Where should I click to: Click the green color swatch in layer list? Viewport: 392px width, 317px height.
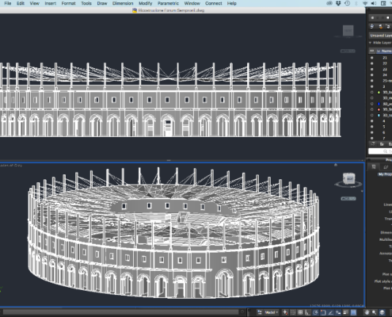379,92
